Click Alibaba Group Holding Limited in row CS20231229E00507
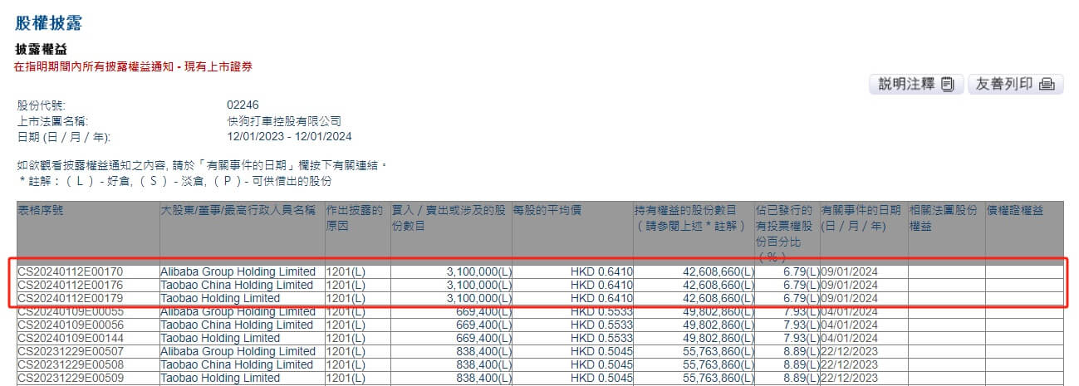The height and width of the screenshot is (386, 1079). coord(238,351)
